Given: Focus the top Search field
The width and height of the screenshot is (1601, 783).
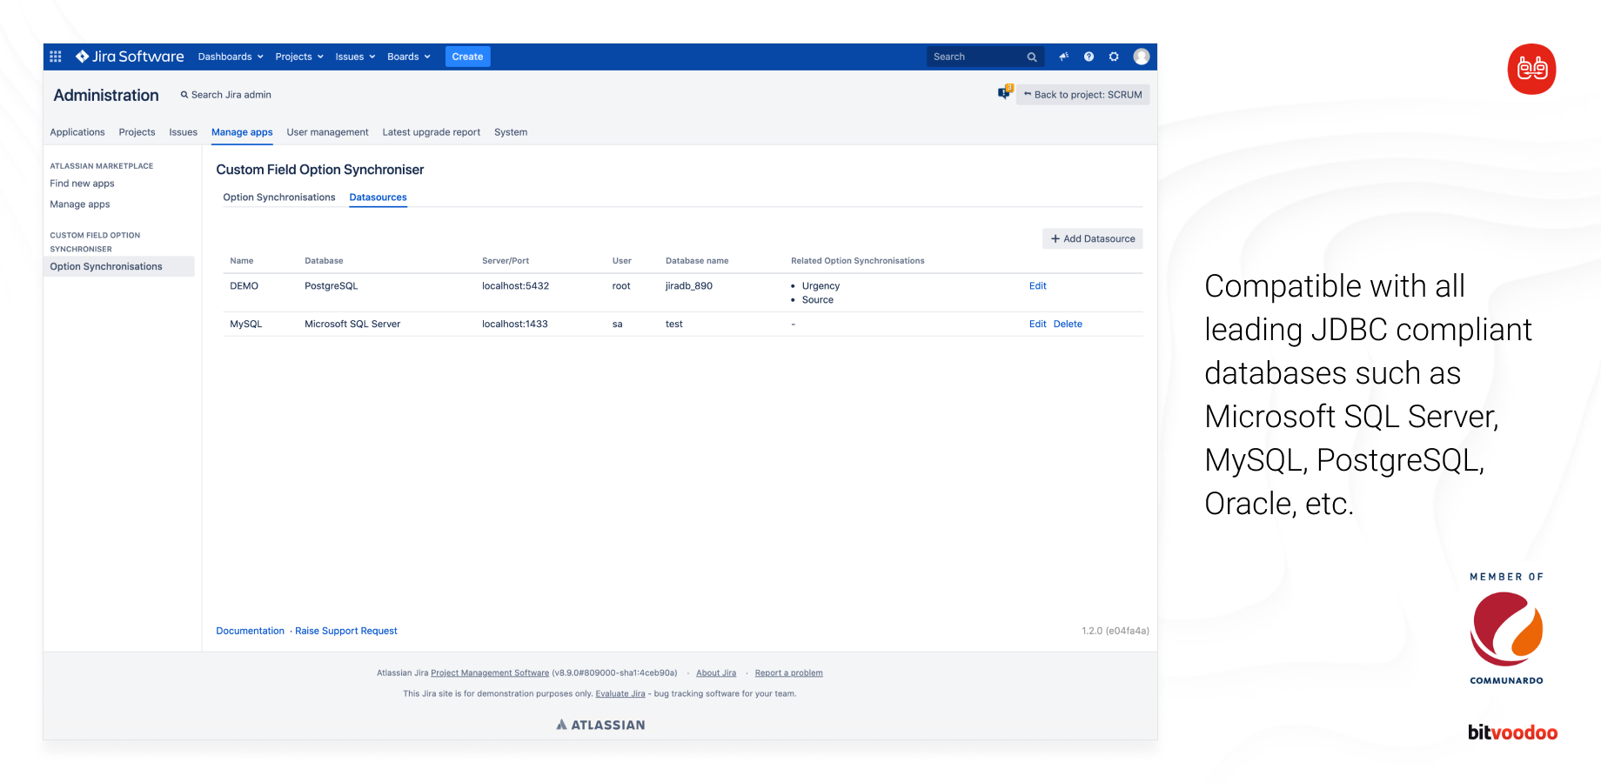Looking at the screenshot, I should [x=986, y=57].
